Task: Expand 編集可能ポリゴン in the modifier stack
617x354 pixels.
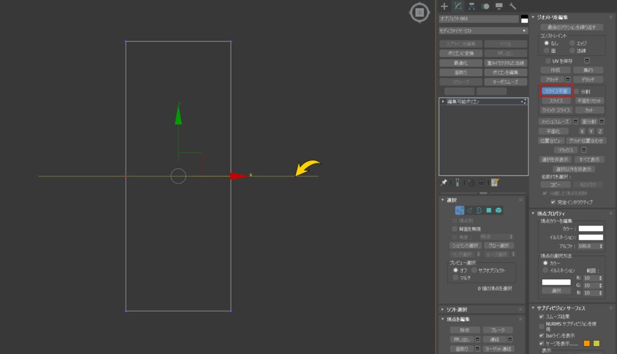Action: click(443, 101)
